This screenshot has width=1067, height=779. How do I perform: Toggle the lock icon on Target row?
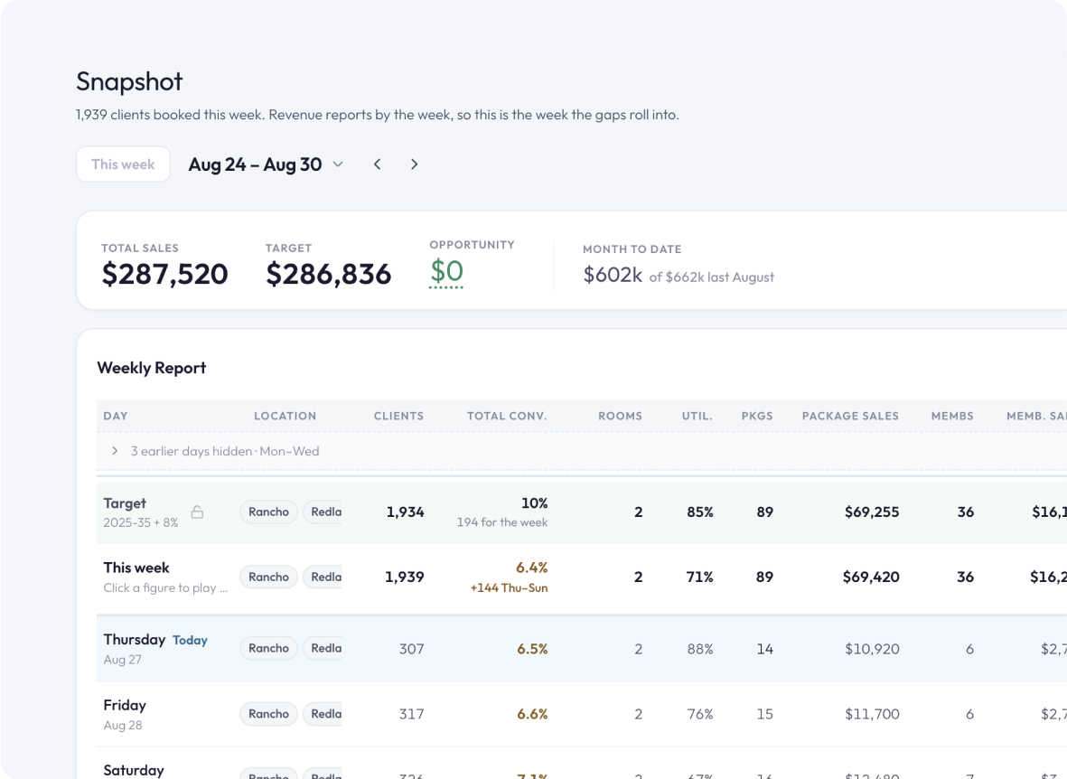point(197,512)
